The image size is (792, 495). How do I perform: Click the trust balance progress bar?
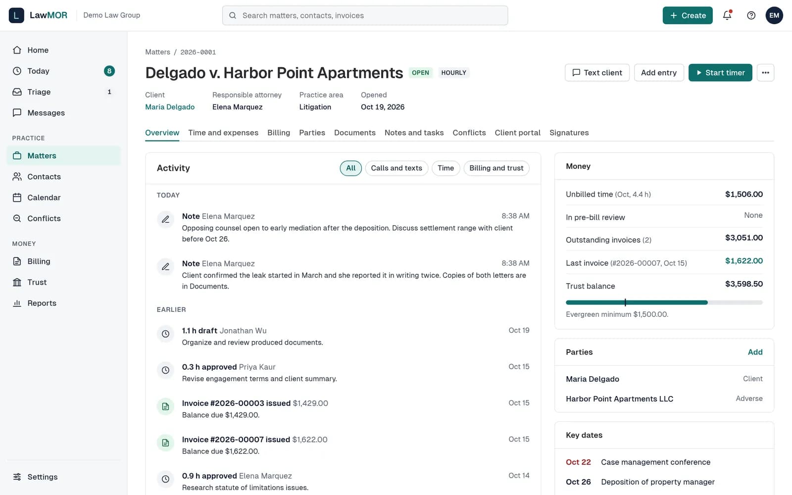[664, 302]
